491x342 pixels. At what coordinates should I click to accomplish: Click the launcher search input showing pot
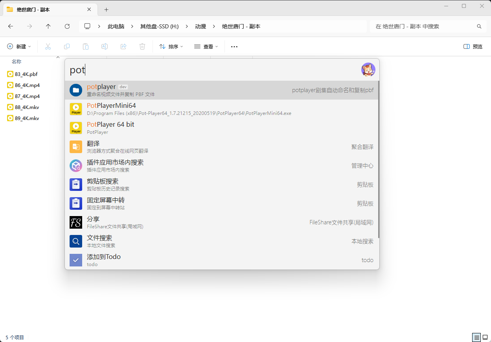[212, 70]
